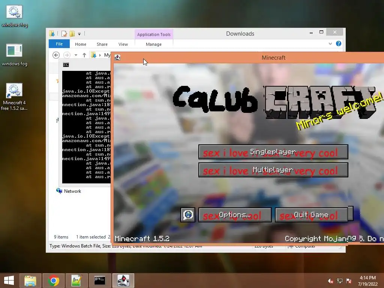Screen dimensions: 384x288
Task: Click the command prompt window title icon
Action: [x=66, y=64]
